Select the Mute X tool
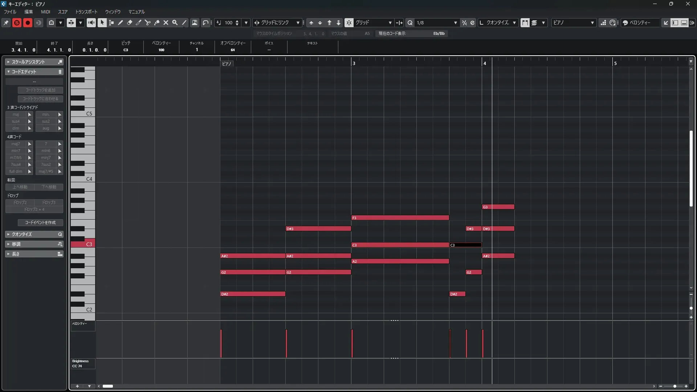 (166, 23)
